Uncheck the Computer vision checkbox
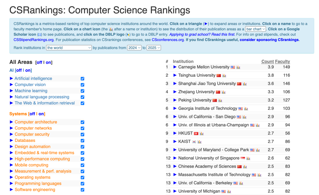 (x=82, y=85)
